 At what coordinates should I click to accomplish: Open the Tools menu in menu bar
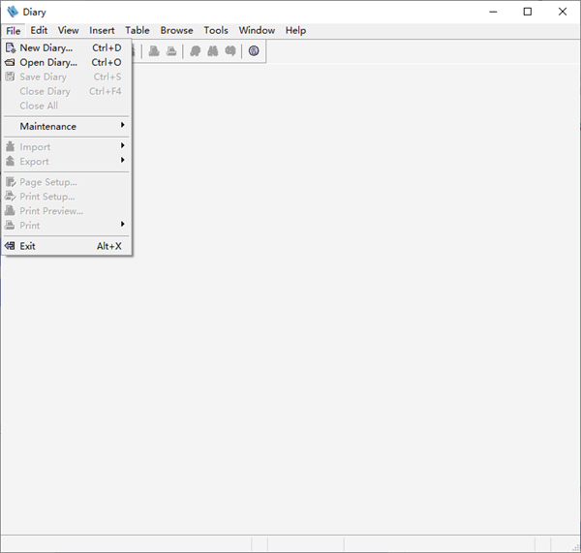click(x=216, y=30)
